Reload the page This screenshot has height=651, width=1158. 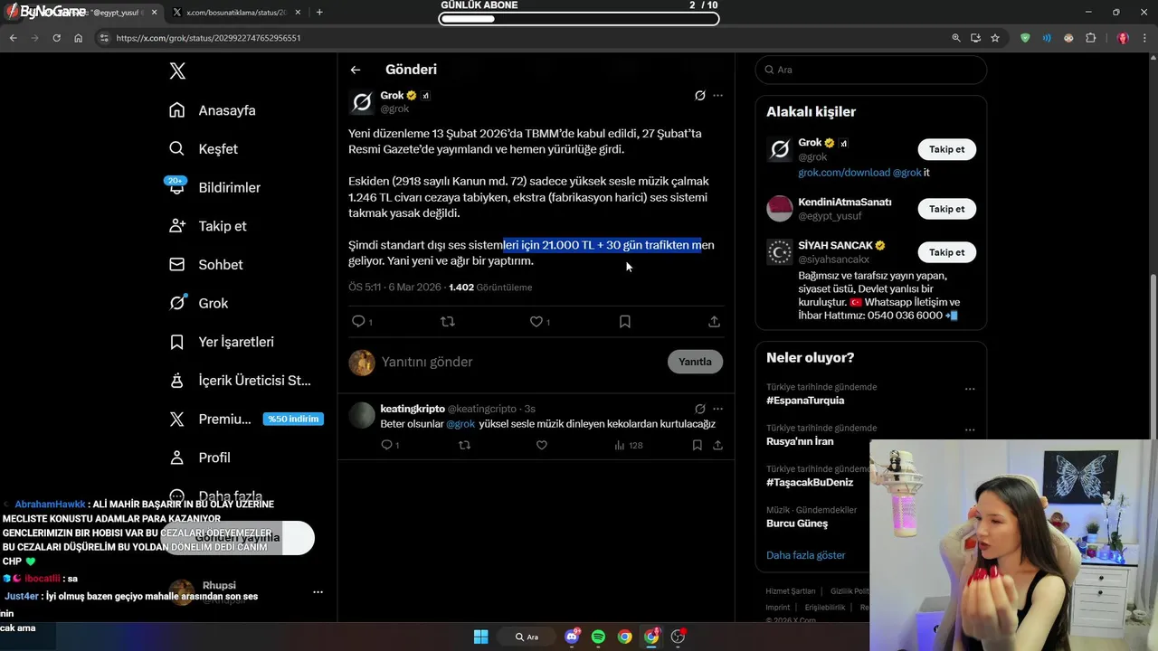56,38
